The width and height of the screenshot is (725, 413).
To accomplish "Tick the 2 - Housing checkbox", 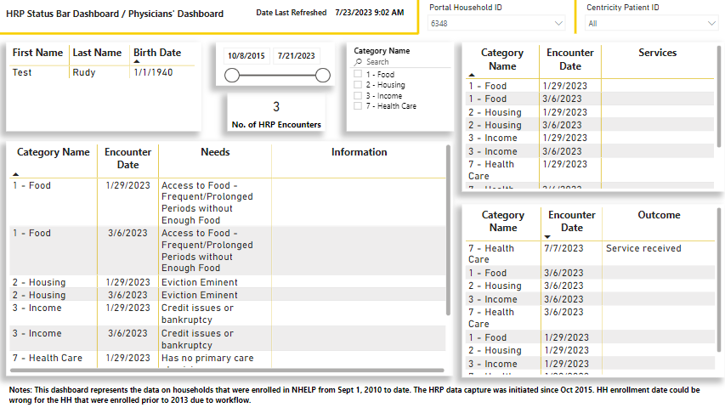I will click(x=358, y=85).
